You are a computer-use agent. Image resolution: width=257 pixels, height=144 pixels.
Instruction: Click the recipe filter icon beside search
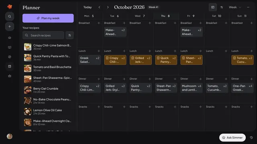(x=69, y=35)
